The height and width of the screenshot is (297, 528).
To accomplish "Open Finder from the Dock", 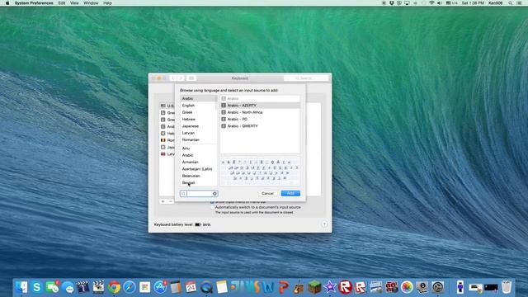I will (21, 287).
